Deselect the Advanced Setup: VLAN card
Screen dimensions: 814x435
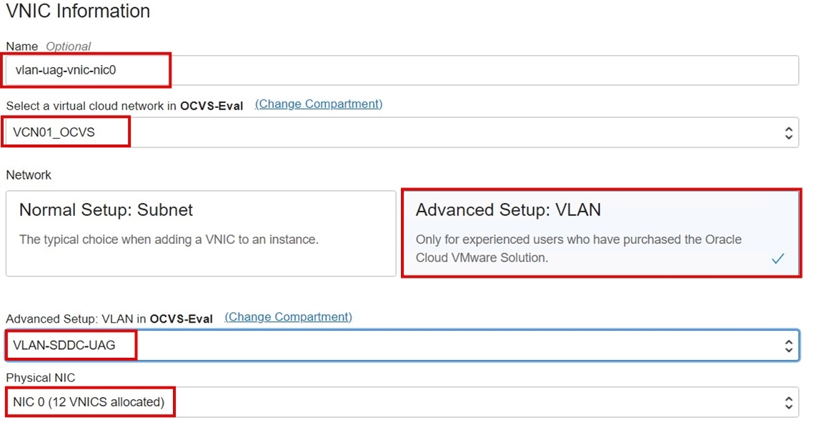point(600,233)
